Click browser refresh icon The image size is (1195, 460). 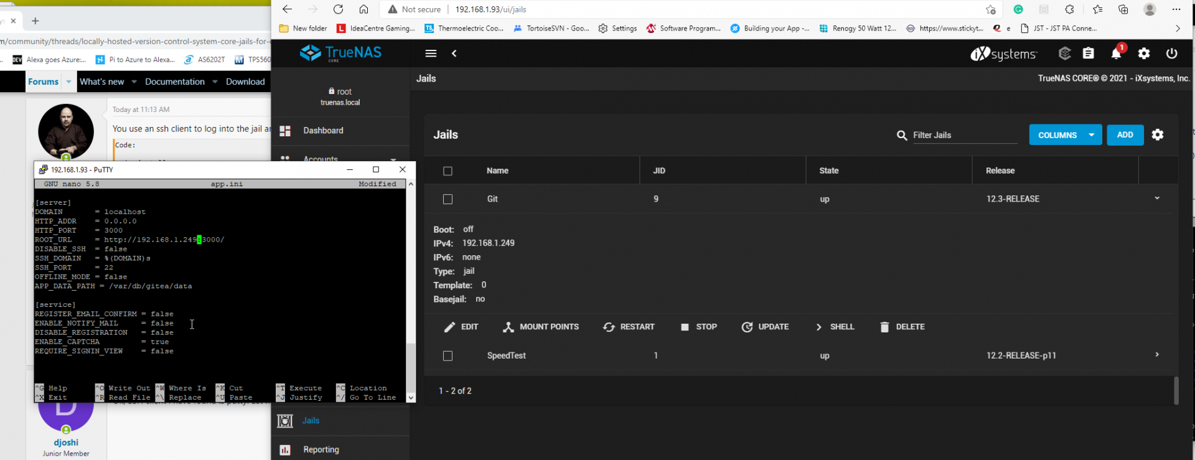(x=338, y=9)
